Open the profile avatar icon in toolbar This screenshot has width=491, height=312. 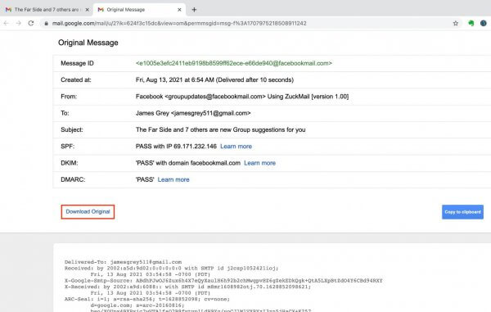(x=483, y=23)
